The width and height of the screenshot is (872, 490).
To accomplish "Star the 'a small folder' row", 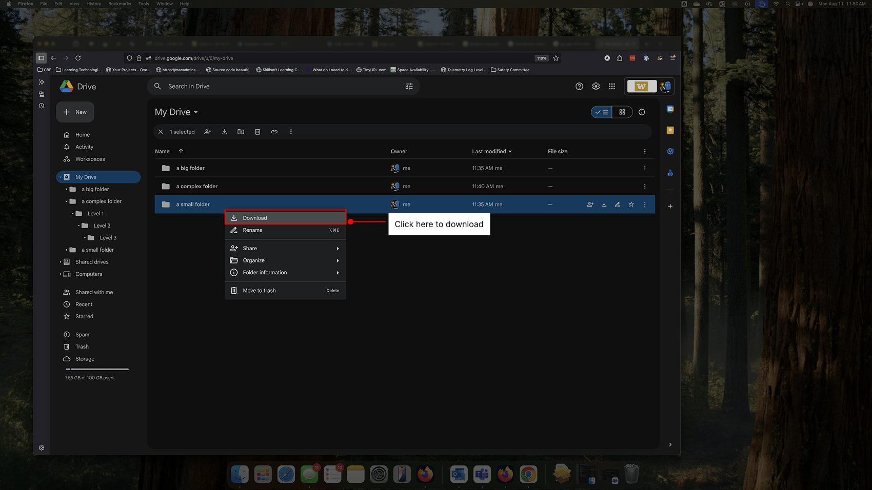I will (631, 204).
